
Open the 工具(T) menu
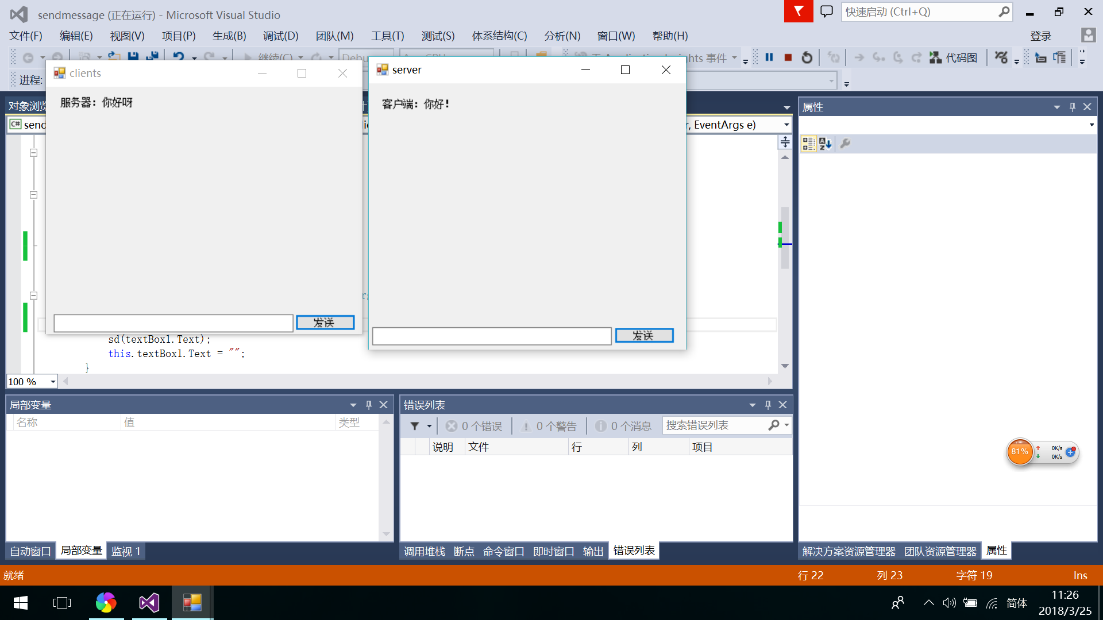click(x=388, y=36)
